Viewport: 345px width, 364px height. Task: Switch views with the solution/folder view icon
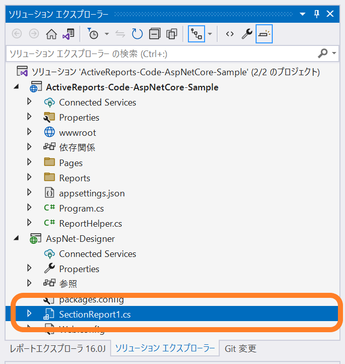pos(68,34)
